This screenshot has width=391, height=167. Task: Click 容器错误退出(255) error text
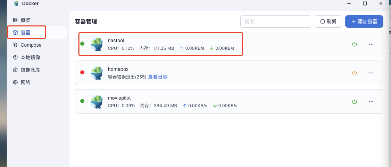[127, 77]
